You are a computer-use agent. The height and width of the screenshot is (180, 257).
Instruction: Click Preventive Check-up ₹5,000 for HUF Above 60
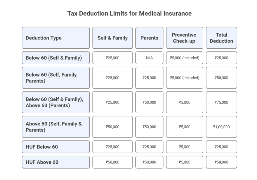point(184,162)
